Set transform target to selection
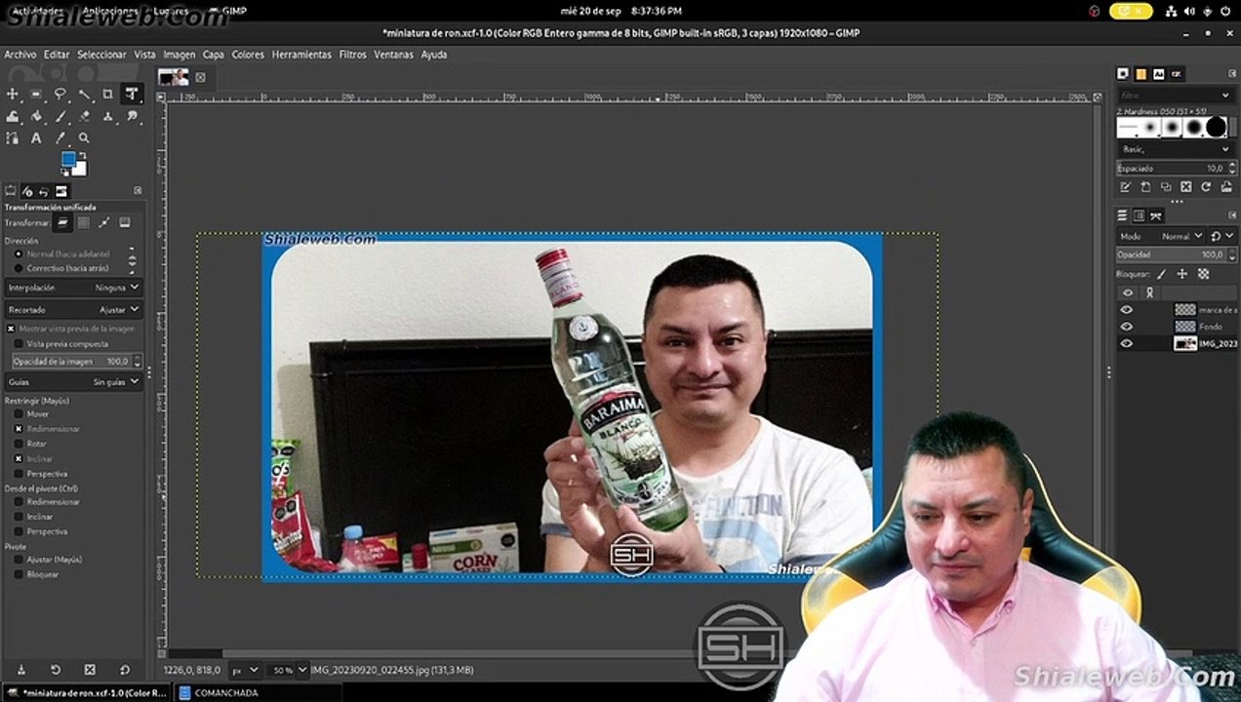This screenshot has height=702, width=1241. (x=84, y=222)
